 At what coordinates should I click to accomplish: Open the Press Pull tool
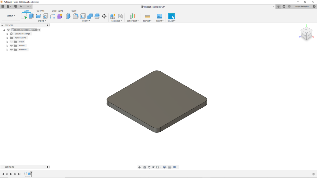tap(68, 16)
